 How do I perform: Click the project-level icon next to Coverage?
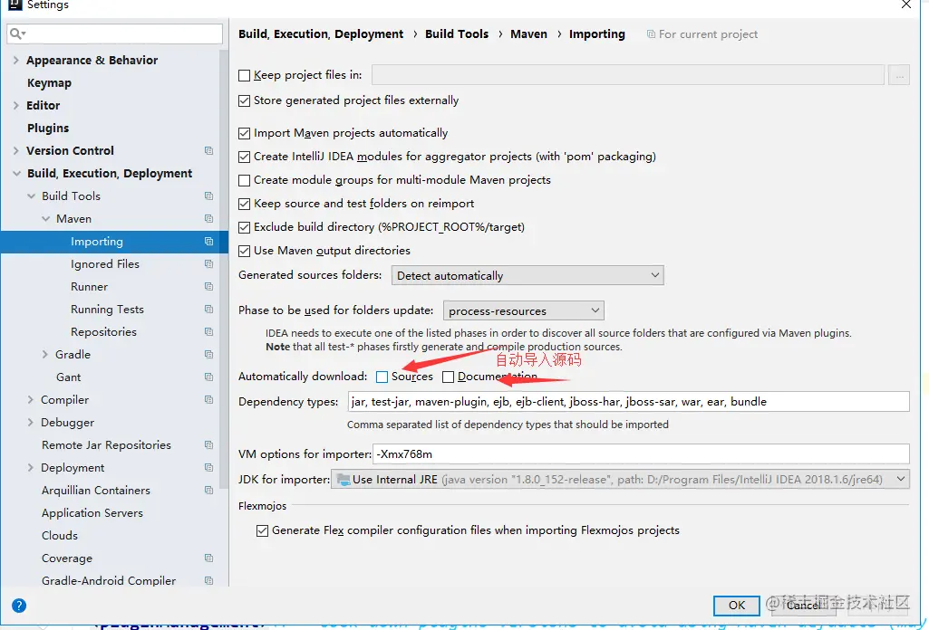(x=208, y=558)
